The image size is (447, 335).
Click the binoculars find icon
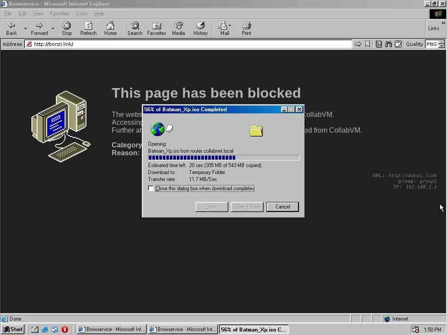point(388,44)
